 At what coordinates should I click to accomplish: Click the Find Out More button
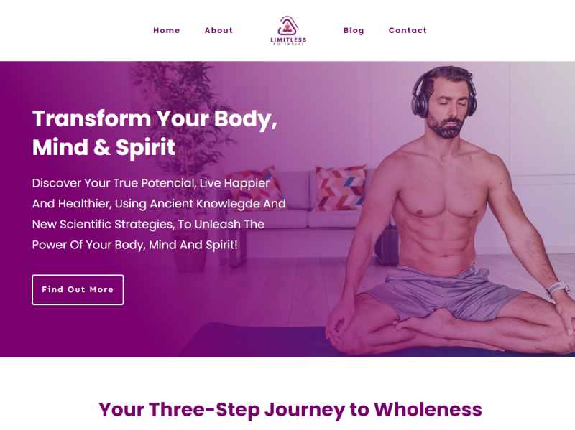(x=78, y=290)
